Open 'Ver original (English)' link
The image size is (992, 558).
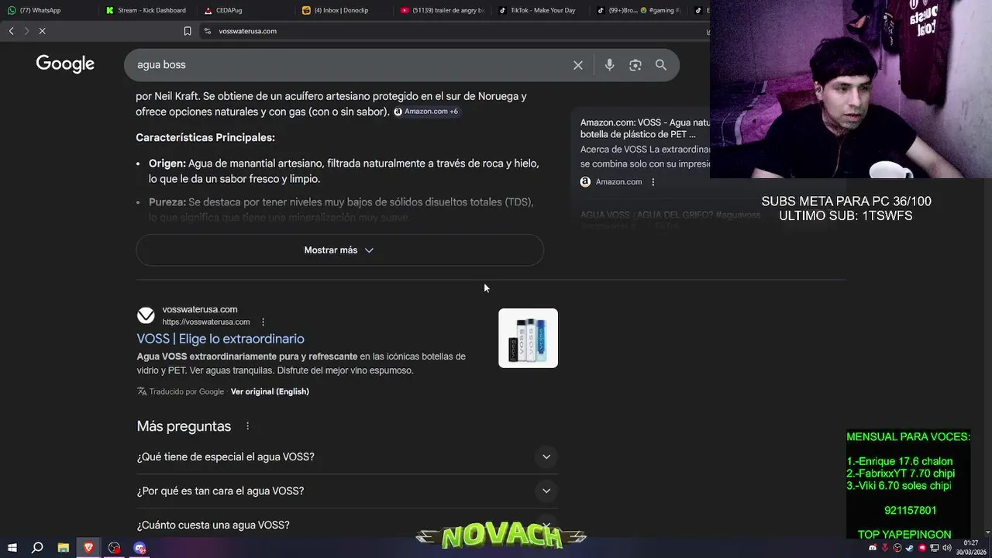[x=270, y=392]
